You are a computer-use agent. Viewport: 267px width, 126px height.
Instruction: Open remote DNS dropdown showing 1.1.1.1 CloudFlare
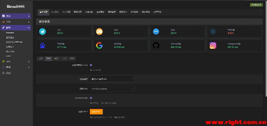tap(112, 89)
